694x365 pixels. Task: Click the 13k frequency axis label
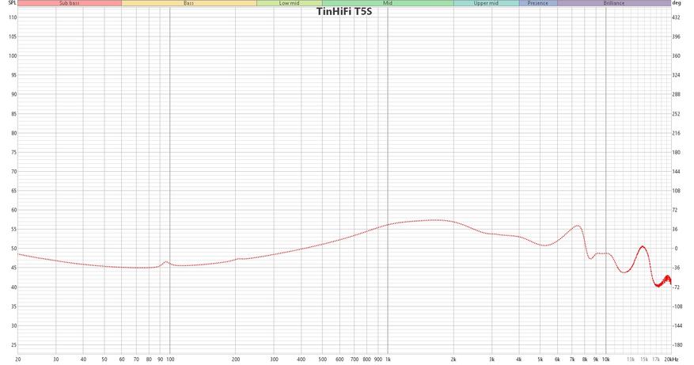pos(631,359)
